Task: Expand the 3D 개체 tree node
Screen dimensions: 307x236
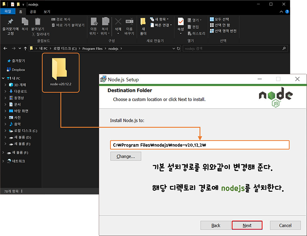Action: click(5, 85)
